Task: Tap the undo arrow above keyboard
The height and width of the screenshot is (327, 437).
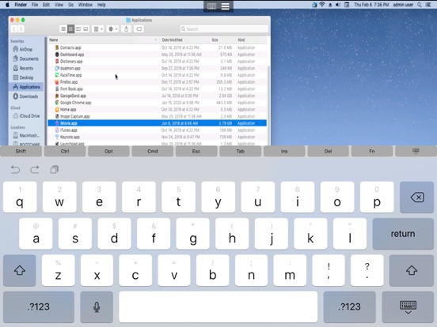Action: pyautogui.click(x=15, y=169)
